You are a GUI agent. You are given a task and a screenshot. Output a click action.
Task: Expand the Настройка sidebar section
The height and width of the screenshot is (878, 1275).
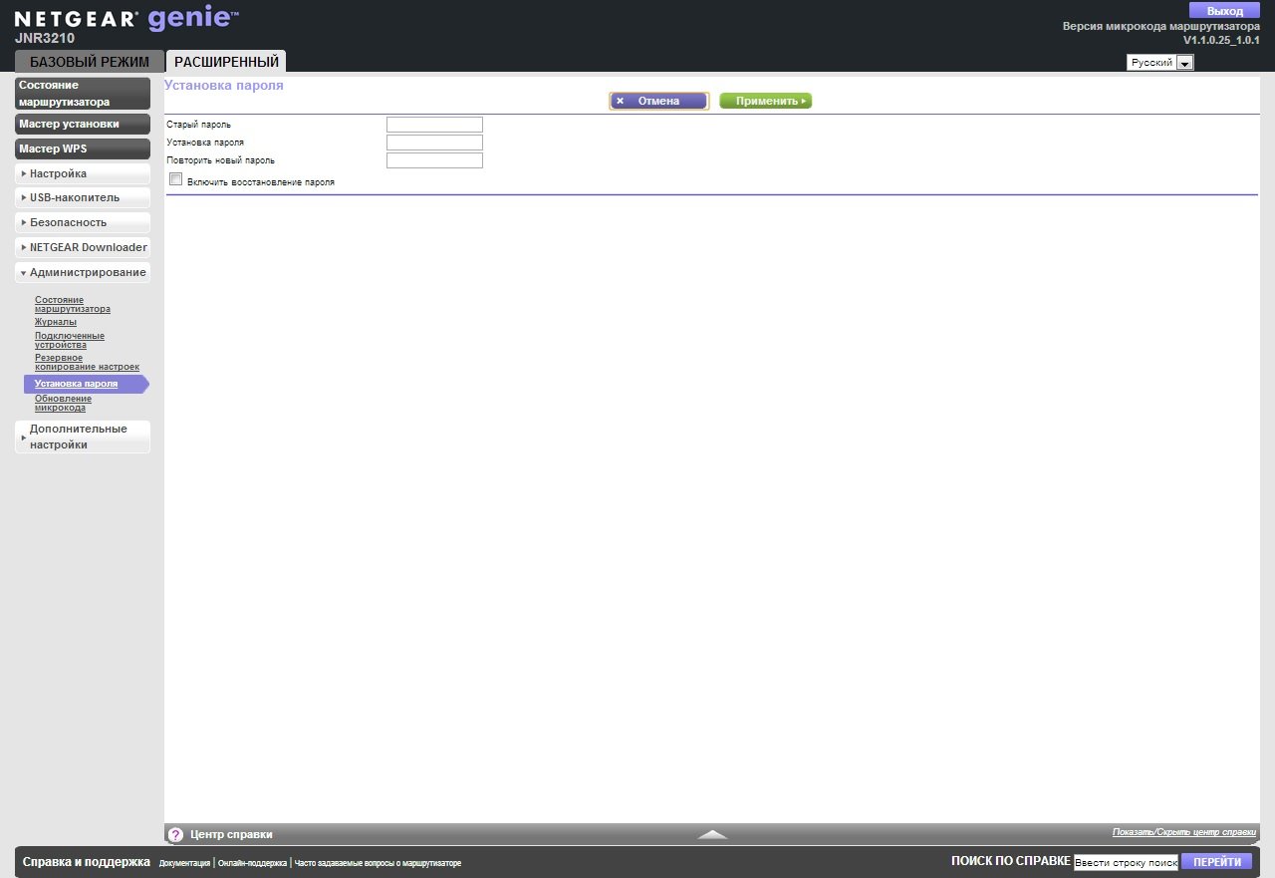coord(83,173)
